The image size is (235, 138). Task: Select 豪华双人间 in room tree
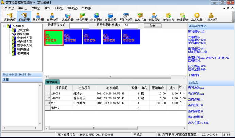(x=24, y=38)
